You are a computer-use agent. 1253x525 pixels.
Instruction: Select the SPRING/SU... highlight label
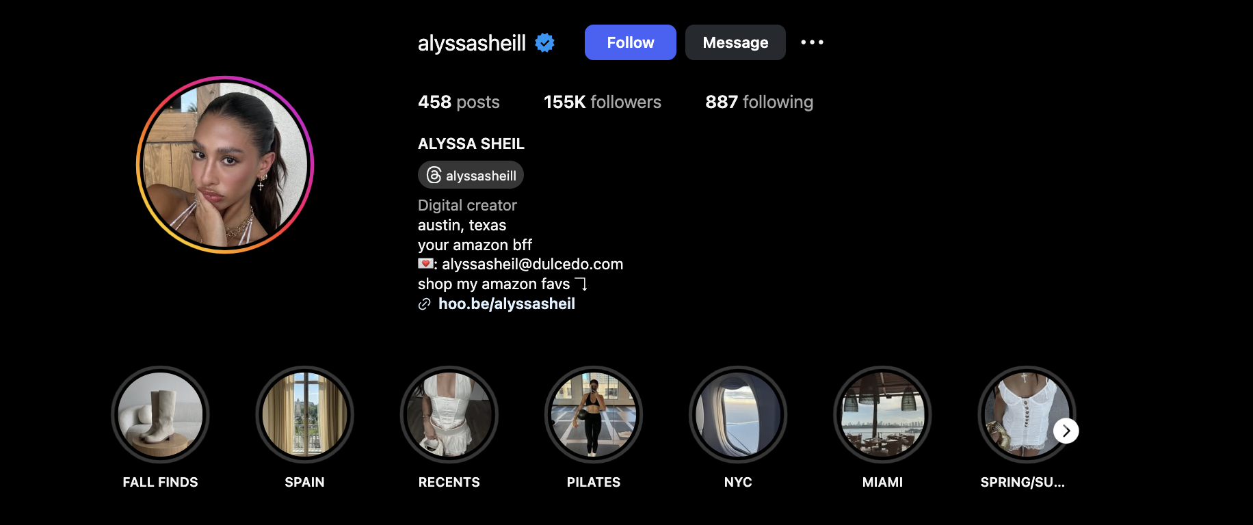point(1023,482)
